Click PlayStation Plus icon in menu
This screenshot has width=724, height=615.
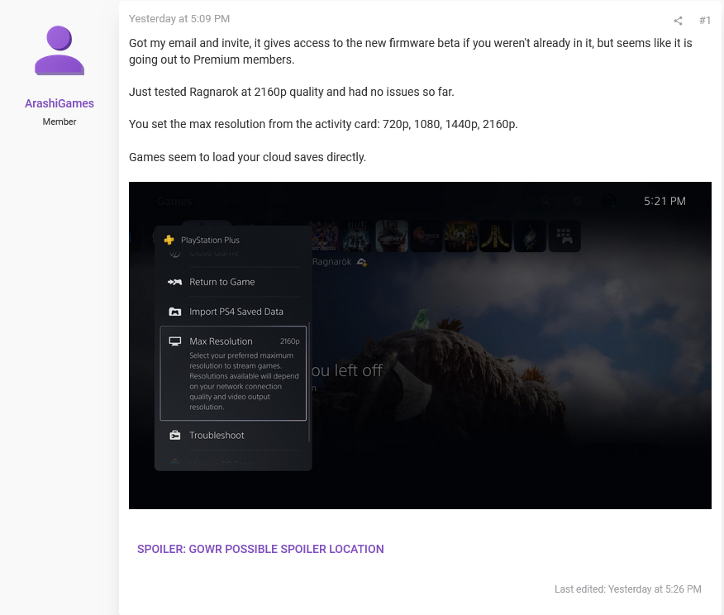coord(169,240)
